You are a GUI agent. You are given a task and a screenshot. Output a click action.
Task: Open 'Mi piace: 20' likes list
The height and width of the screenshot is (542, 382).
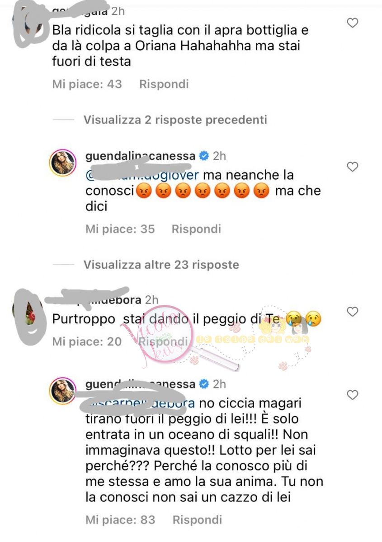[87, 341]
